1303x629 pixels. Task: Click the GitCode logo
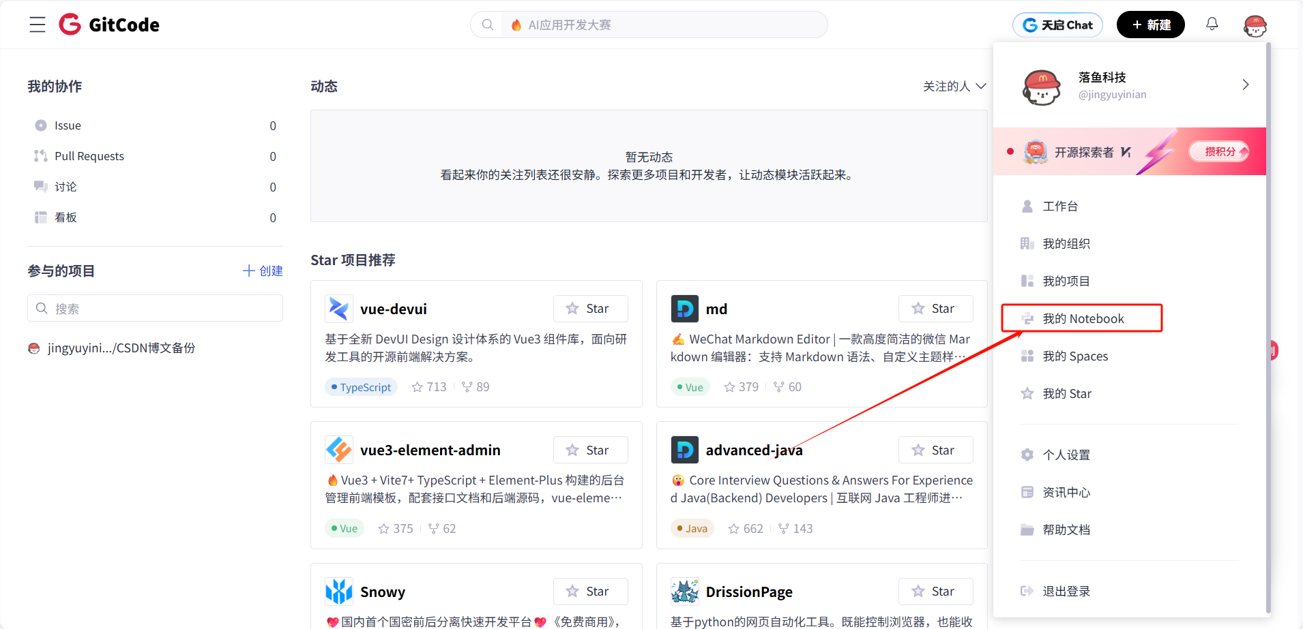[109, 25]
